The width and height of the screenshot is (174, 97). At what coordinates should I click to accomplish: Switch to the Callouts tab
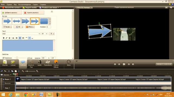23,64
